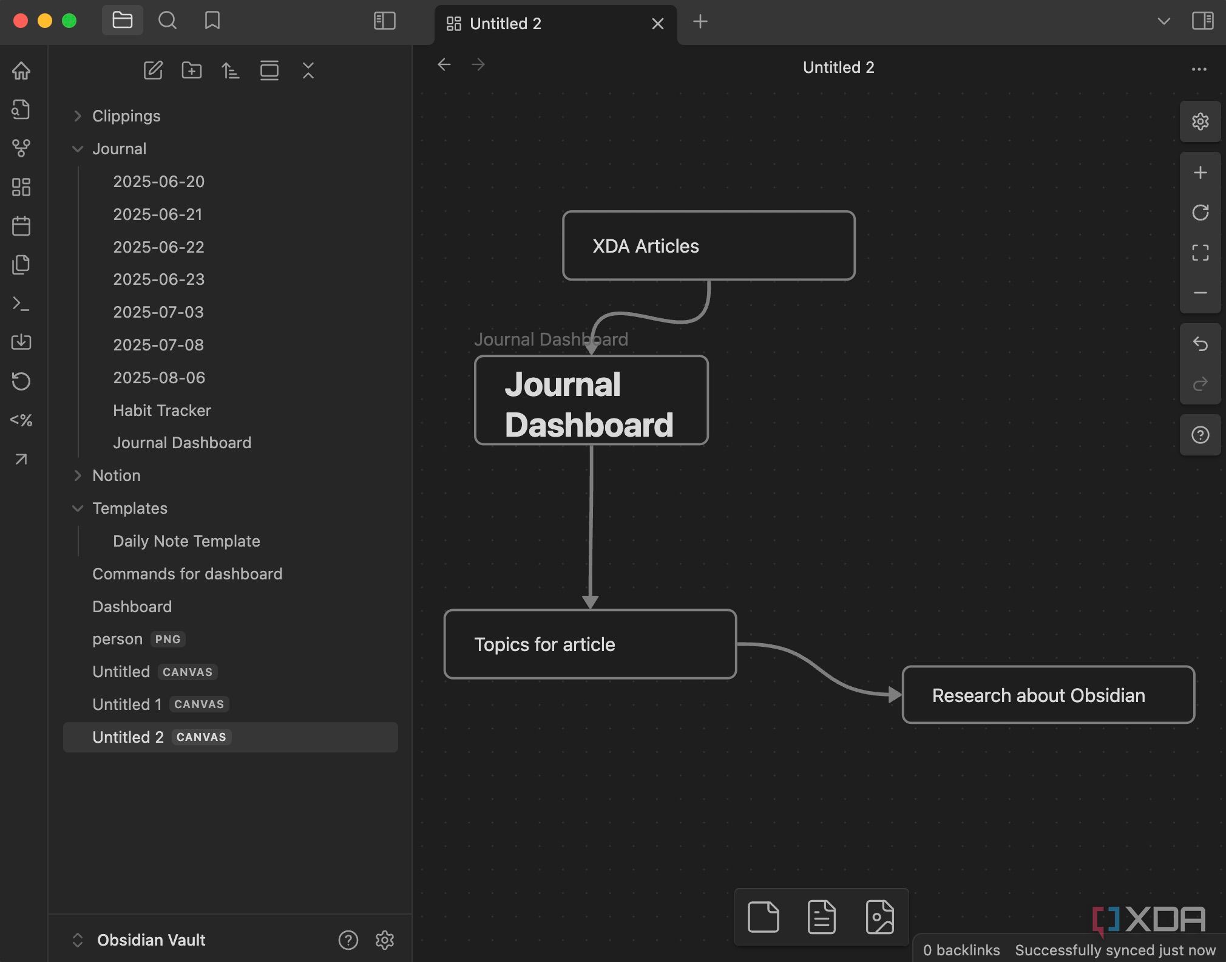Change the file sort order
The height and width of the screenshot is (962, 1226).
[x=230, y=70]
